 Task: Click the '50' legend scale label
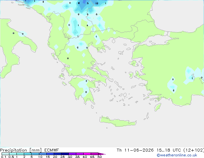100,157
